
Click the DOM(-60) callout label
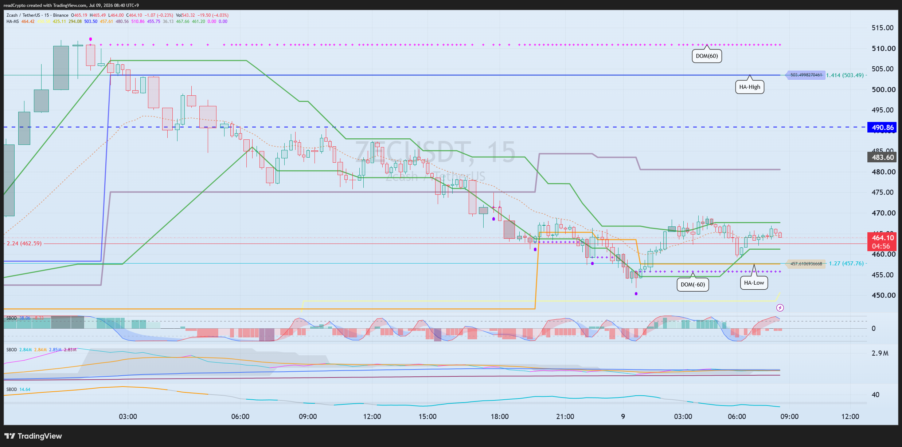(x=693, y=285)
